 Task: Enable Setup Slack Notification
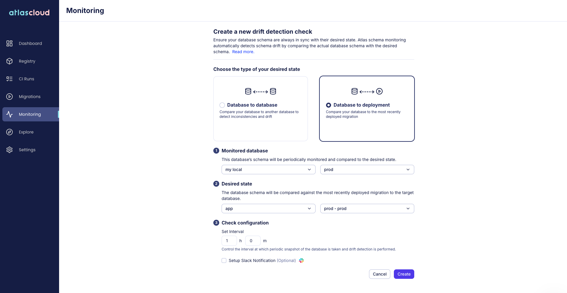224,261
